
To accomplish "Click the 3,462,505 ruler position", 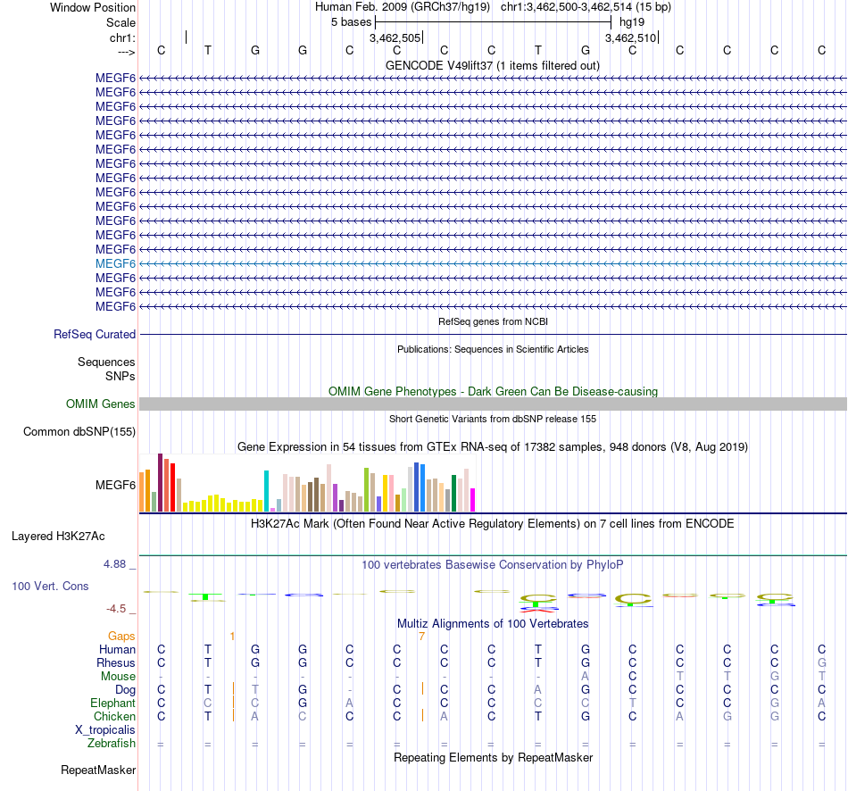I will coord(395,37).
